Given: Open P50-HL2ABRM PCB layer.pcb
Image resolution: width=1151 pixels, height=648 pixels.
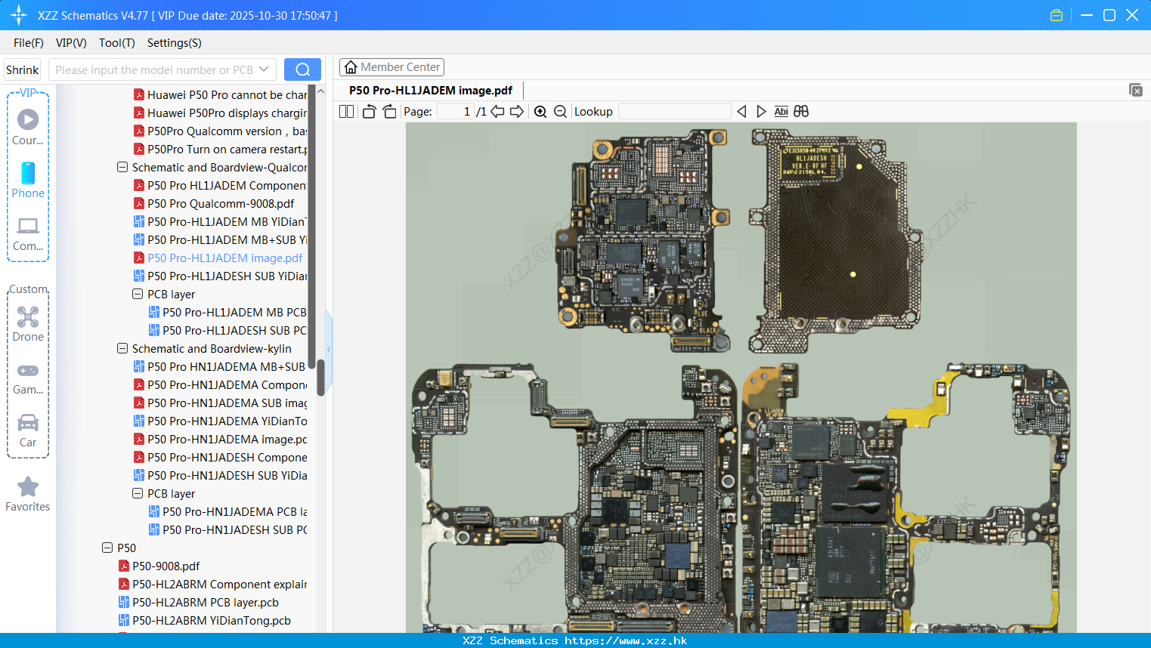Looking at the screenshot, I should 199,602.
